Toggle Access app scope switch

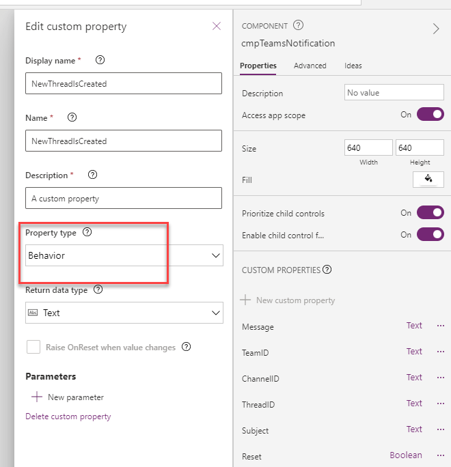tap(430, 115)
